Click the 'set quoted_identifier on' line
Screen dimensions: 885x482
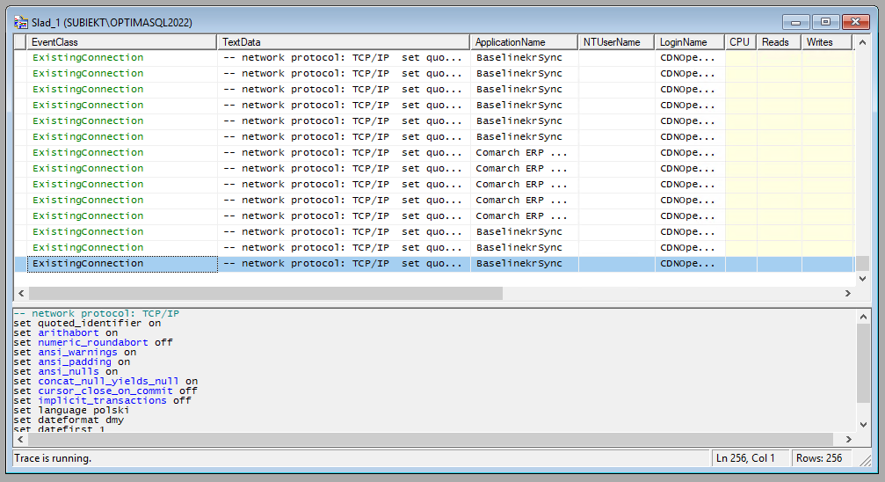[88, 323]
